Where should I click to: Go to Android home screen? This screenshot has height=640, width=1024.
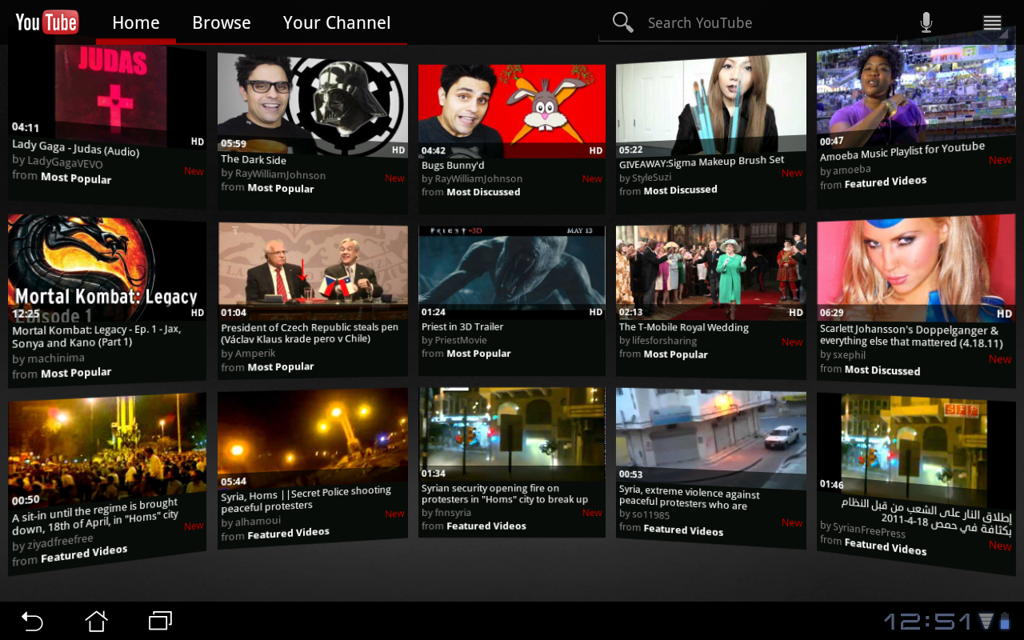click(x=96, y=621)
